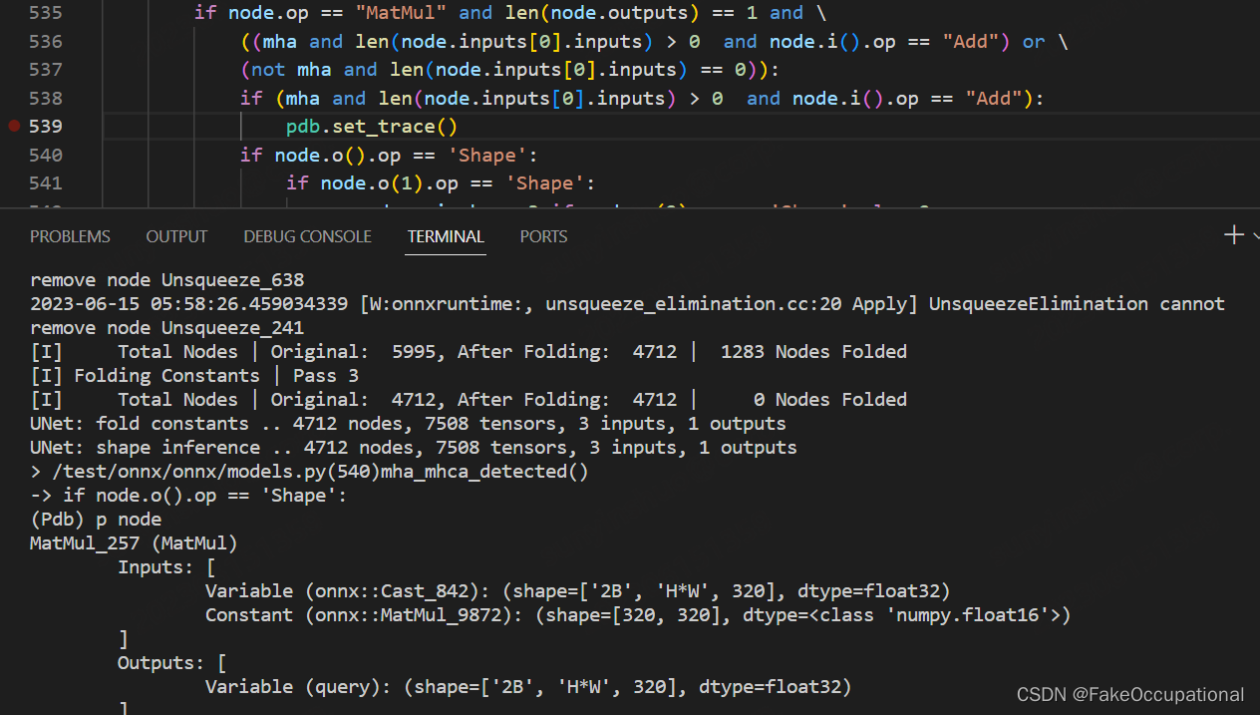
Task: Click line number 536 in gutter
Action: 46,42
